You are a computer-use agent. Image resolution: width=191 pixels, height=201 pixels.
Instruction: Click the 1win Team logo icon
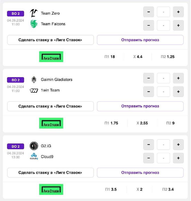click(x=34, y=90)
